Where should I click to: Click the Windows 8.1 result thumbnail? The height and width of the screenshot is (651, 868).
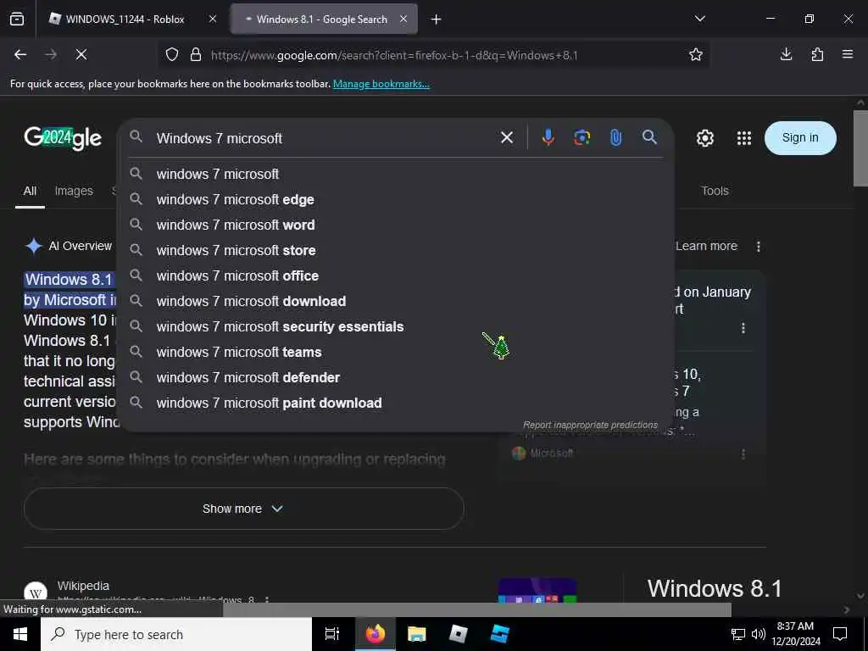pyautogui.click(x=537, y=591)
